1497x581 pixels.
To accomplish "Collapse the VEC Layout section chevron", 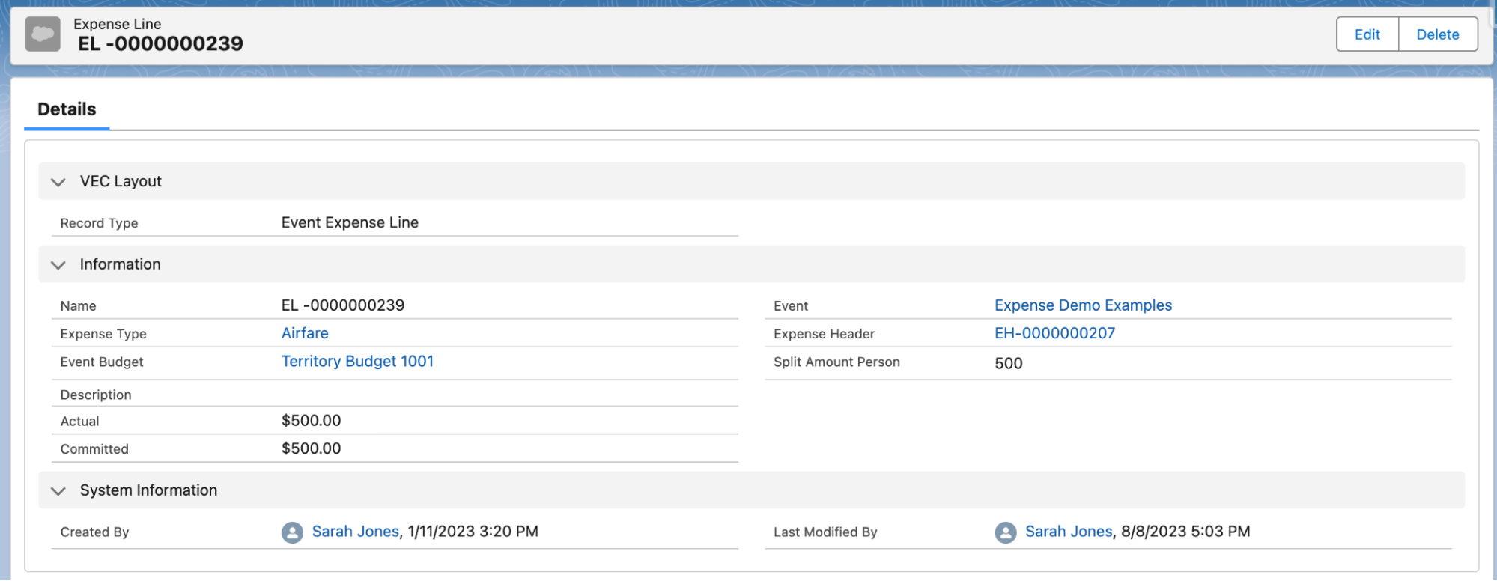I will point(58,182).
